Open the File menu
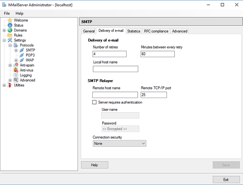 [7, 13]
